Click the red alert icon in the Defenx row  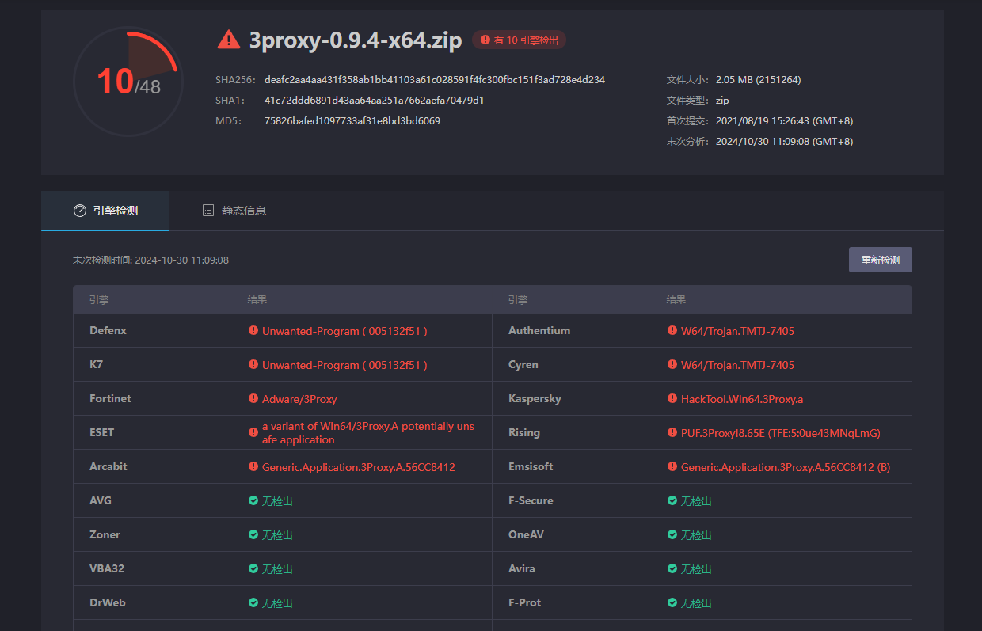click(253, 330)
